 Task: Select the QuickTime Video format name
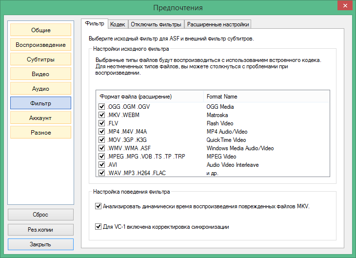226,140
